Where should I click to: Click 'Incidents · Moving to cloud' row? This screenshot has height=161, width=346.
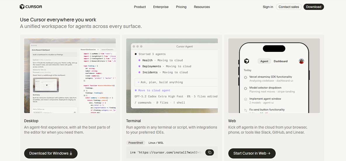click(163, 72)
